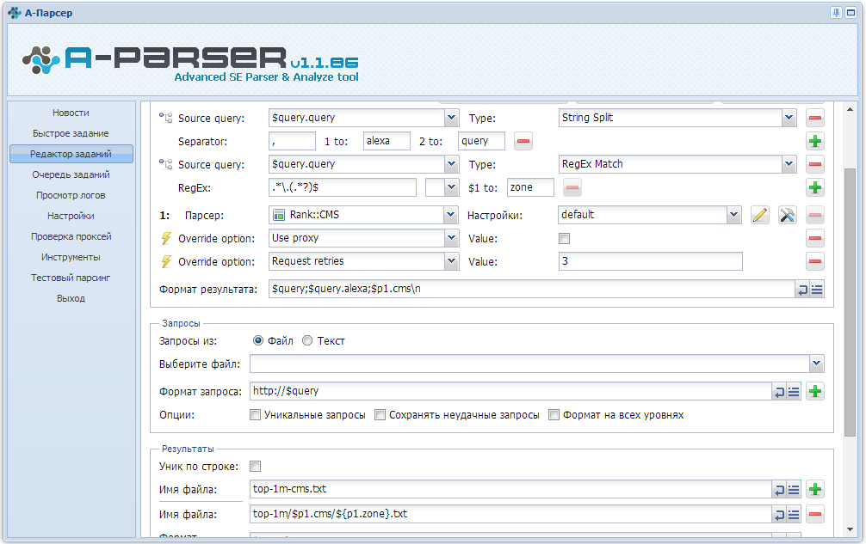
Task: Open template list icon in Формат запроса
Action: 794,391
